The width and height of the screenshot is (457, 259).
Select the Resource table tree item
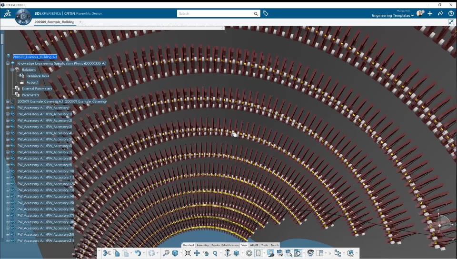[x=38, y=76]
